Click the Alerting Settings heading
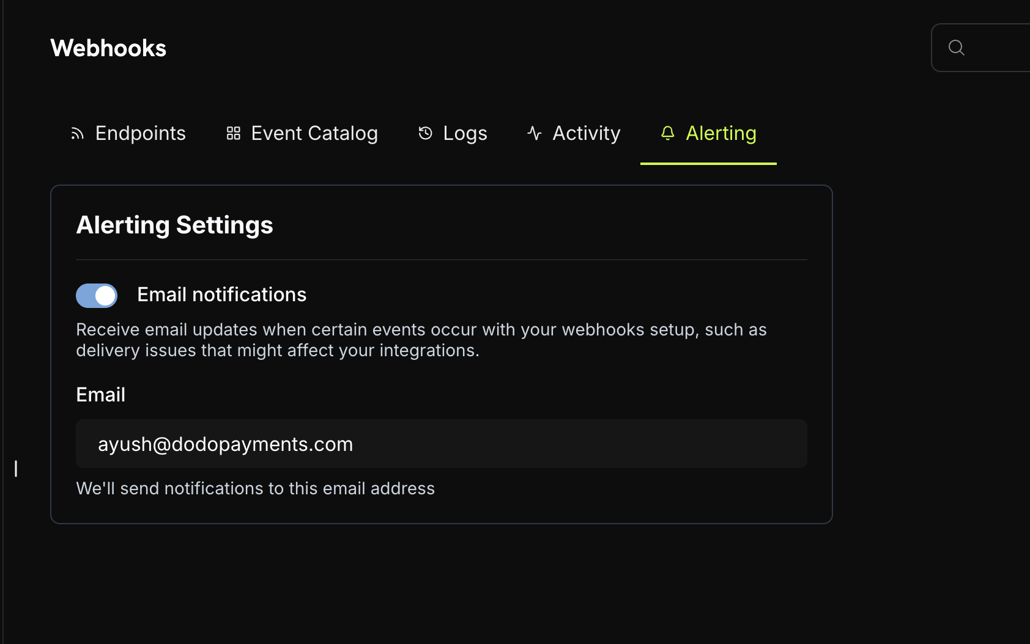Screen dimensions: 1030x644 (174, 225)
